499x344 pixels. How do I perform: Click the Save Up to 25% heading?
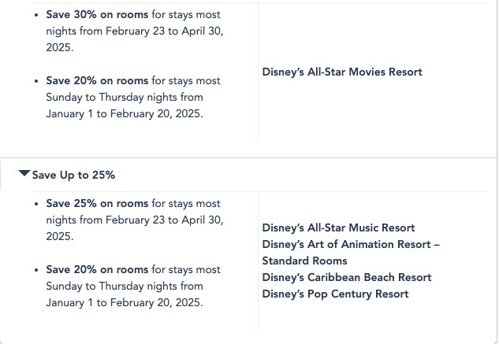73,175
